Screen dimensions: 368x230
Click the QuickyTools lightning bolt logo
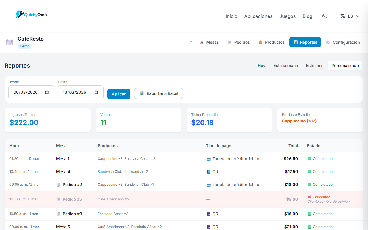pos(18,14)
